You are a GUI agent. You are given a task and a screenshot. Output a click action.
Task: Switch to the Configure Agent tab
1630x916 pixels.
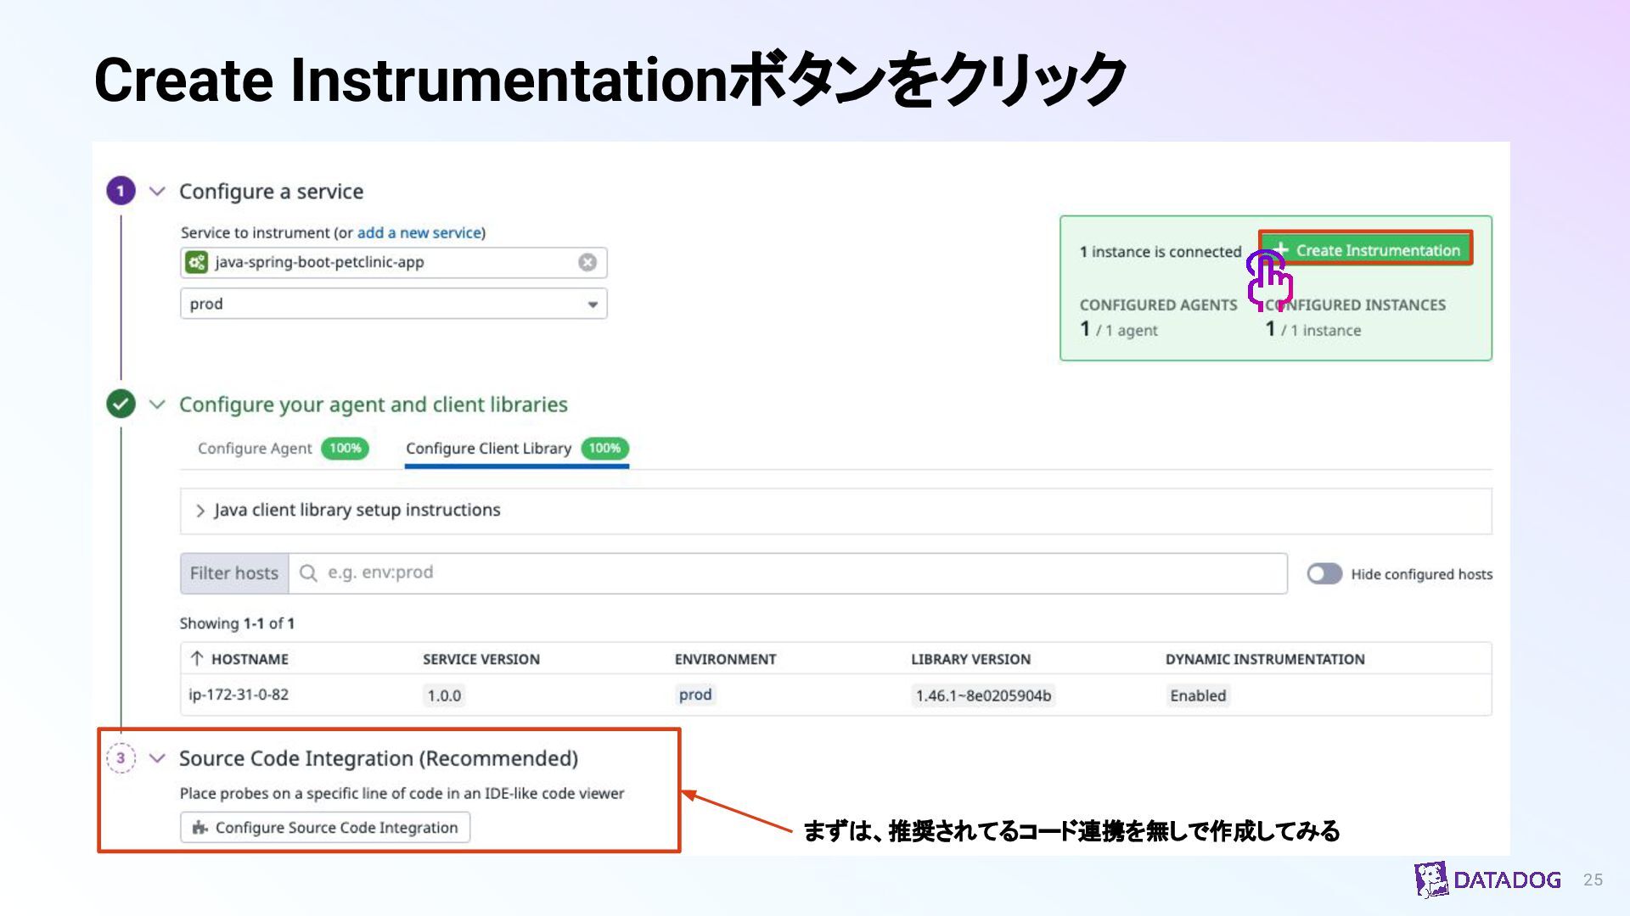pyautogui.click(x=255, y=448)
